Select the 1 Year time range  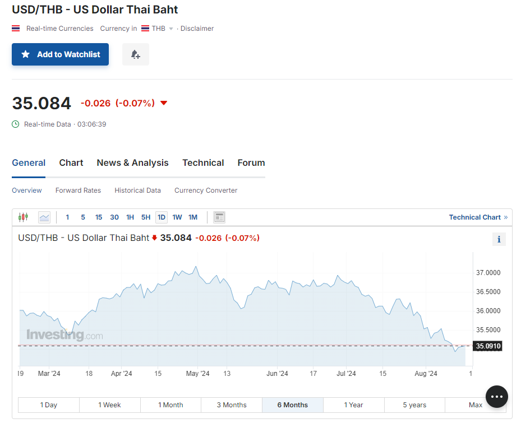pos(354,405)
